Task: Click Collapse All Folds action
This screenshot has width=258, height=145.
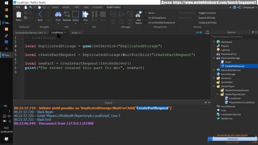Action: coord(208,23)
